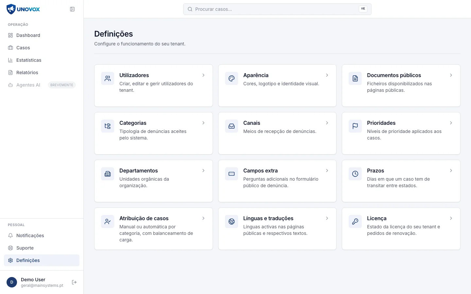Click the Unovox shield logo
This screenshot has height=294, width=471.
pyautogui.click(x=11, y=9)
